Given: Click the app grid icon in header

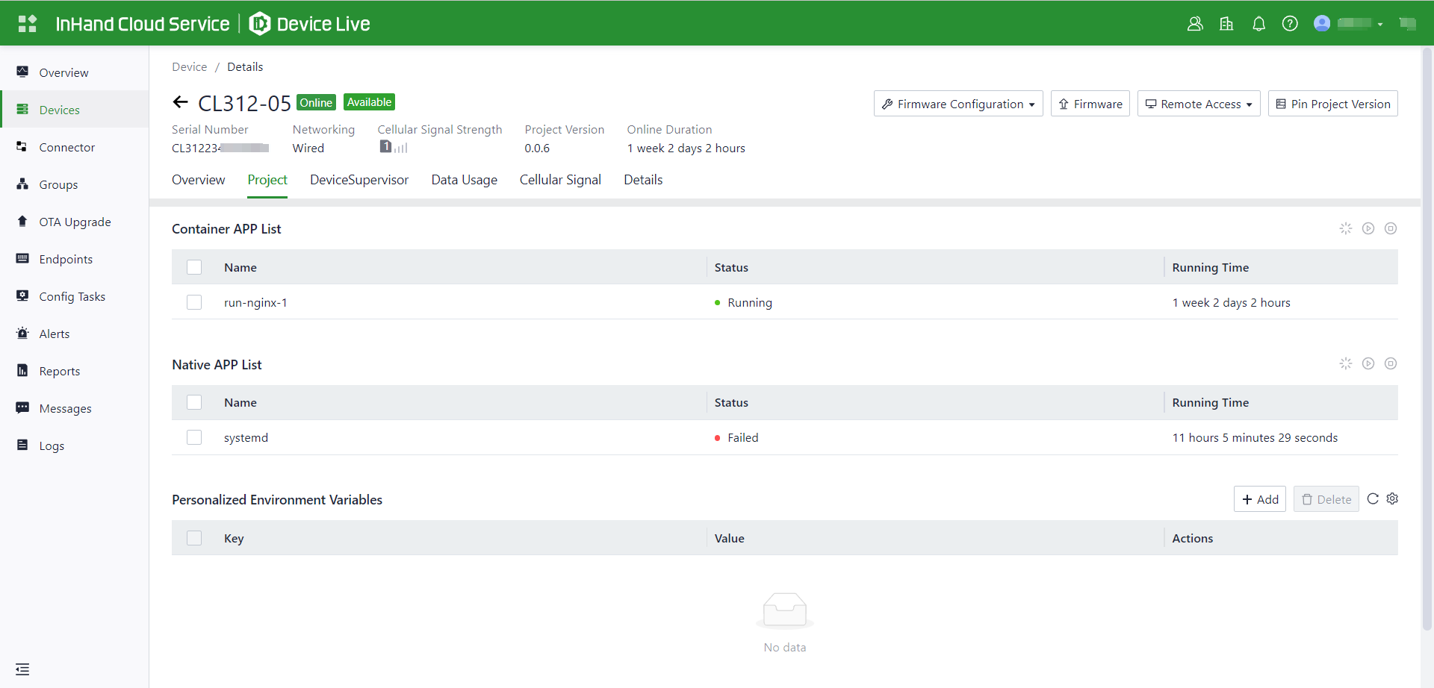Looking at the screenshot, I should [28, 24].
